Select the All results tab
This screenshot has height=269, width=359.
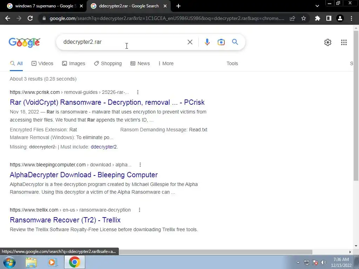point(16,64)
